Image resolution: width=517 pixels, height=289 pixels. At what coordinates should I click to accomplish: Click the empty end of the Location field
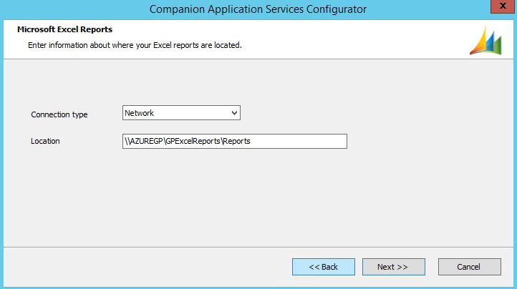[308, 141]
